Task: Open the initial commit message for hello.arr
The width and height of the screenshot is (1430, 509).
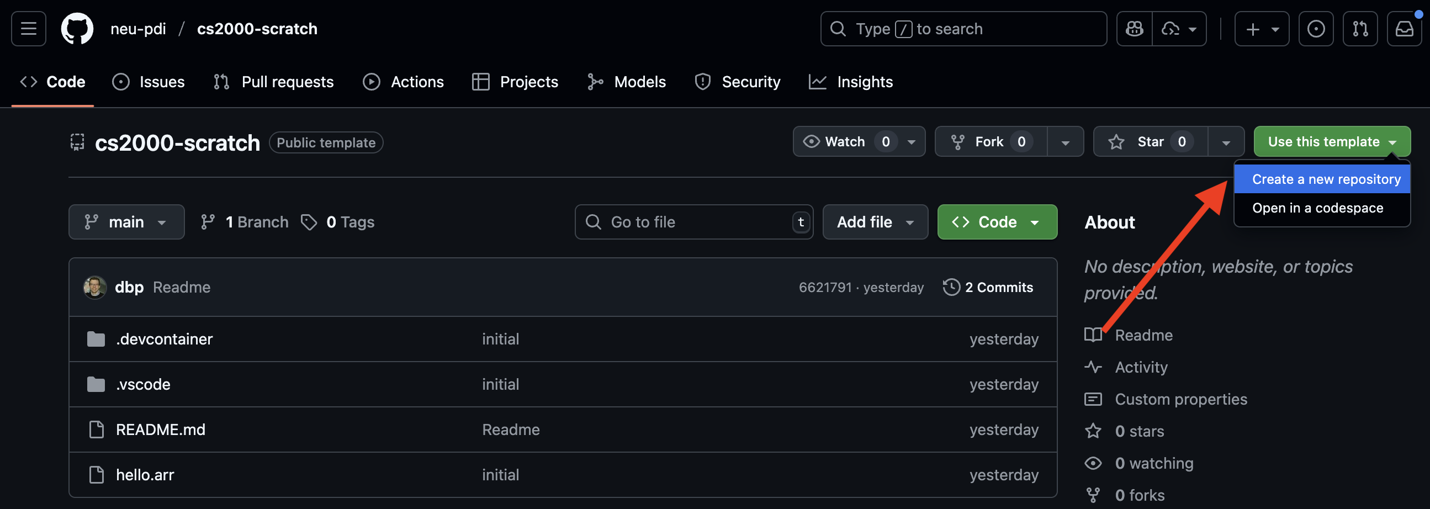Action: click(500, 475)
